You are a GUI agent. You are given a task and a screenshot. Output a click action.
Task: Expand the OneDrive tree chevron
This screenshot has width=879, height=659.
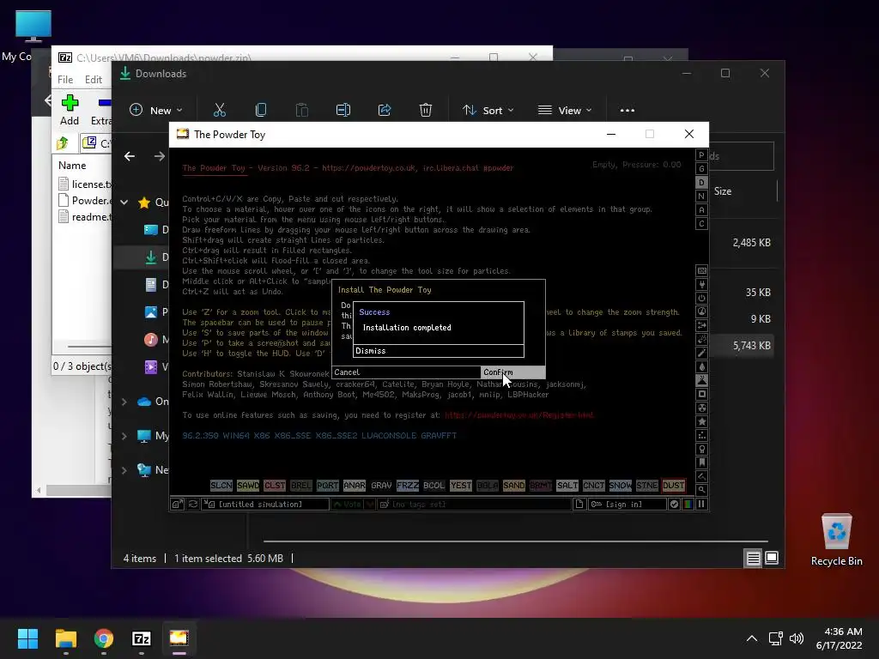pyautogui.click(x=124, y=402)
